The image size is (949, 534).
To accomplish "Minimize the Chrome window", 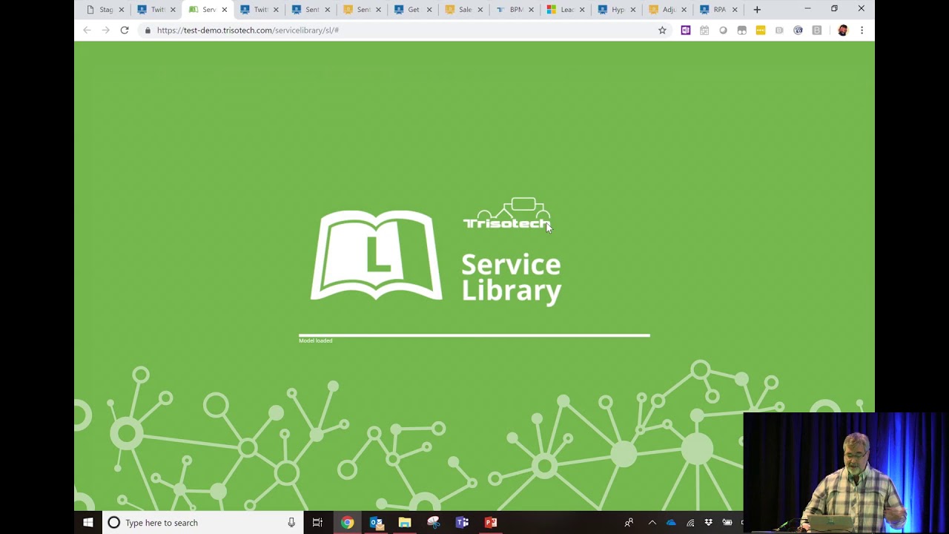I will click(807, 9).
